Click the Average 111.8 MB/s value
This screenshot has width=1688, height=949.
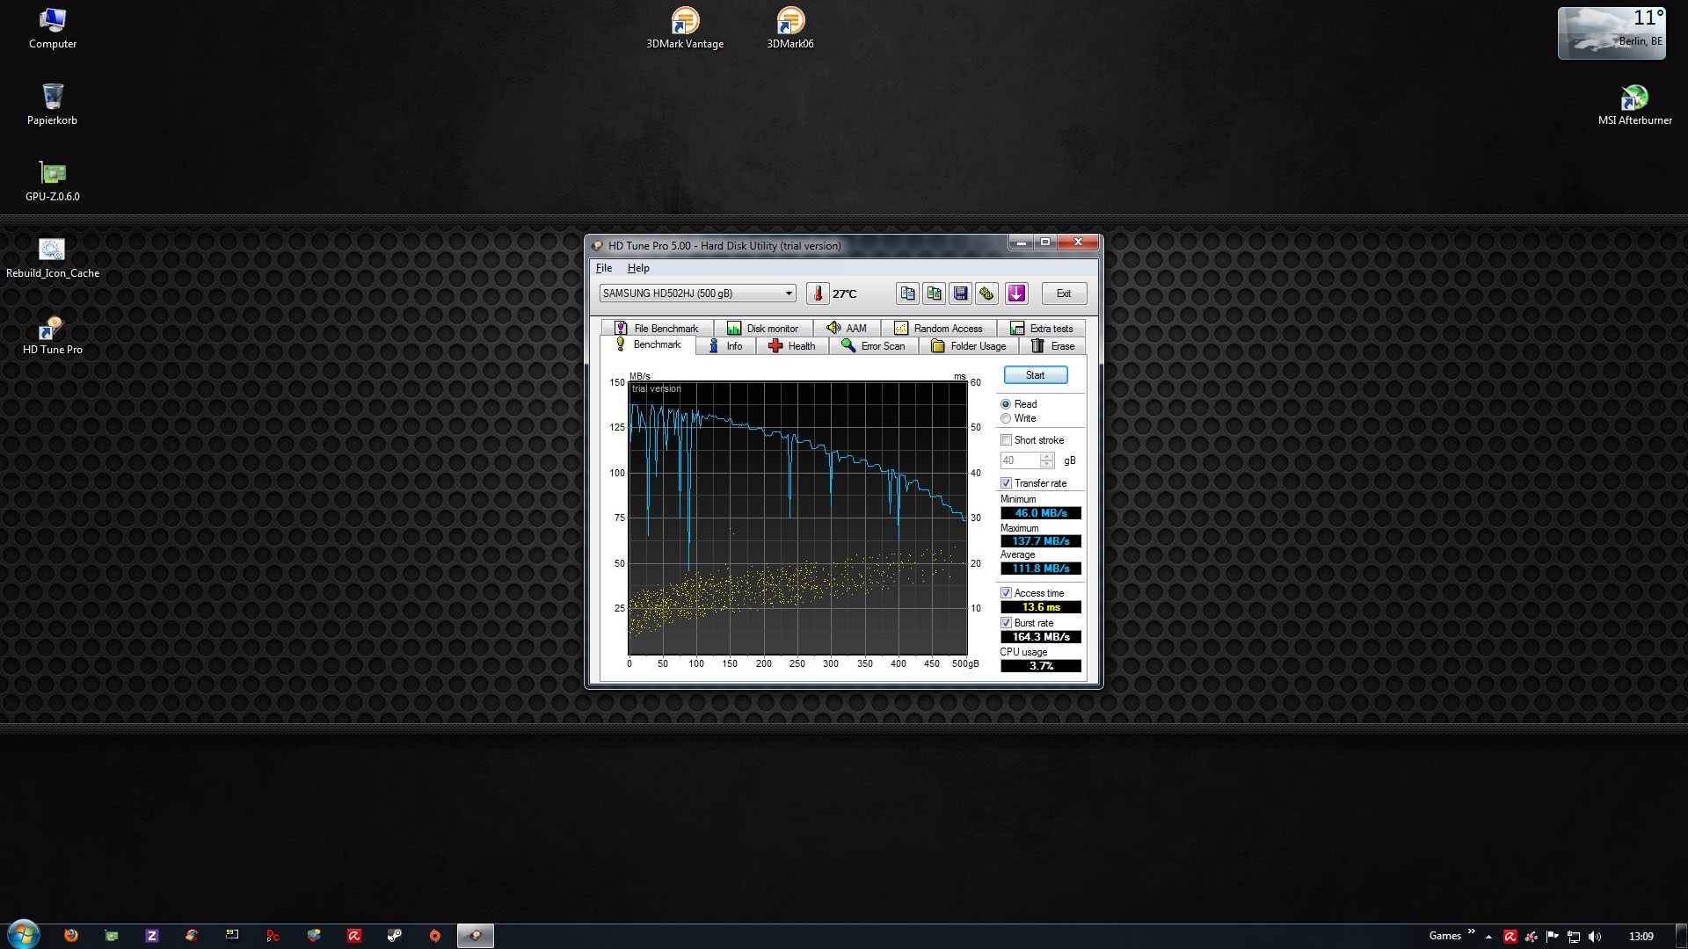coord(1041,569)
